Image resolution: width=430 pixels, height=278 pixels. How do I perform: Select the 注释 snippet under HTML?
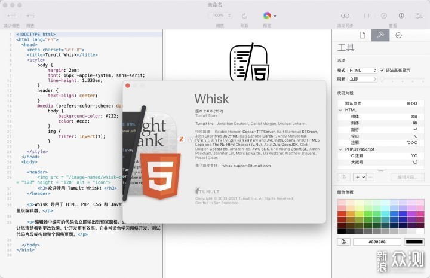(x=380, y=143)
